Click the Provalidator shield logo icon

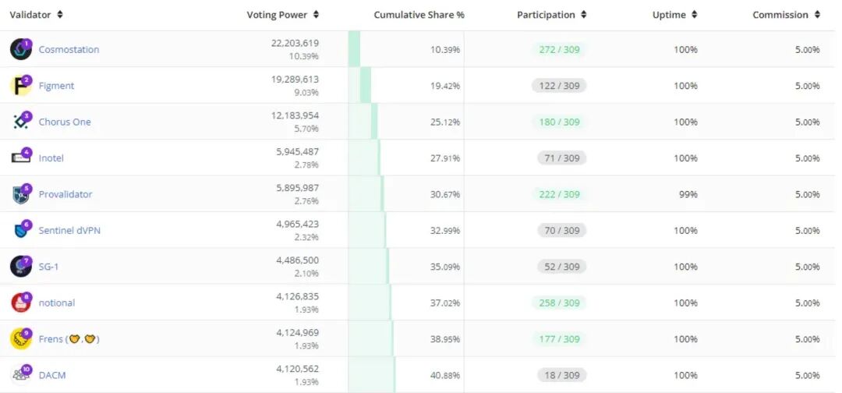[20, 194]
